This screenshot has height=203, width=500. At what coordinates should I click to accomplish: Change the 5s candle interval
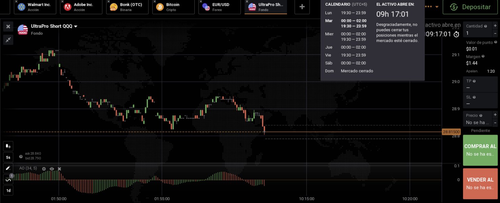coord(8,157)
